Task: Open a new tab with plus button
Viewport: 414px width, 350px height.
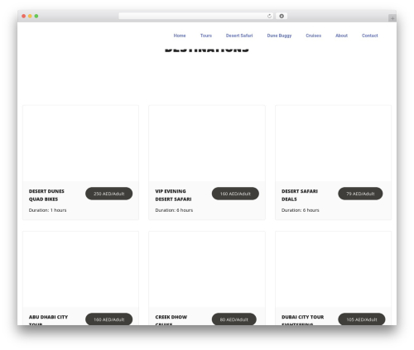Action: [x=392, y=18]
